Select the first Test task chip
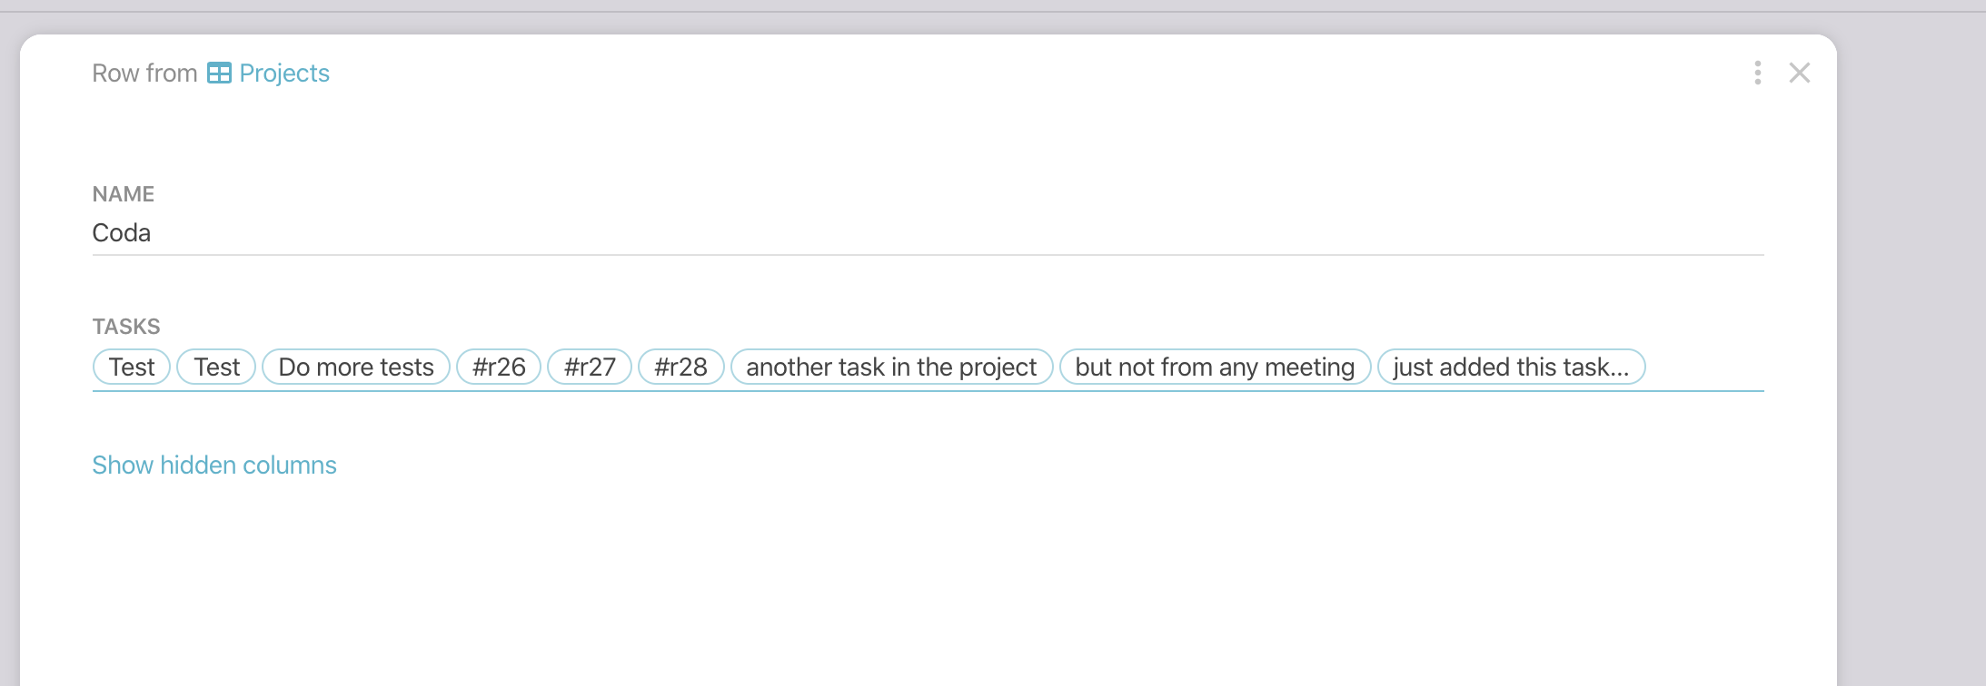 (132, 367)
